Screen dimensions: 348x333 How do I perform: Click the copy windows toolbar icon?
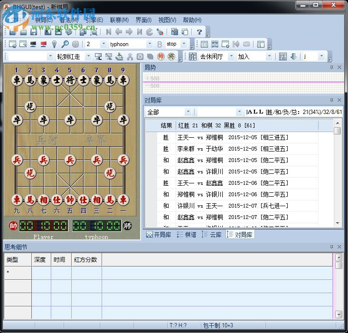185,32
